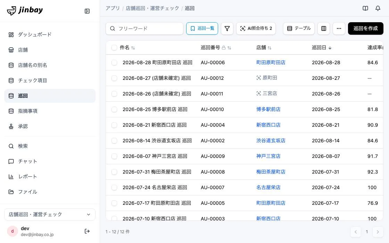Image resolution: width=389 pixels, height=243 pixels.
Task: Sort by 巡回番号 column arrows
Action: (229, 48)
